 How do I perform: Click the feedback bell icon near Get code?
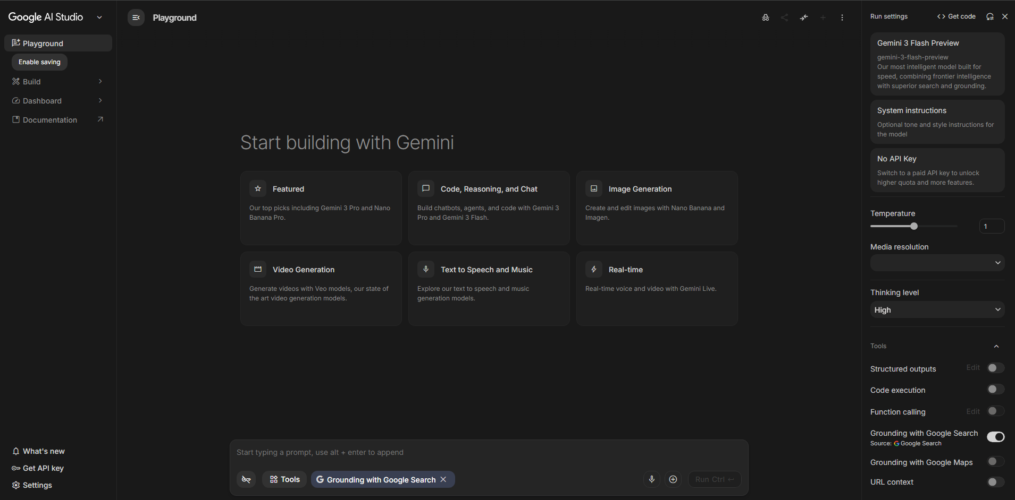(x=989, y=16)
